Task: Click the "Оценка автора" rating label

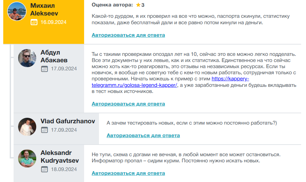Action: (x=112, y=5)
